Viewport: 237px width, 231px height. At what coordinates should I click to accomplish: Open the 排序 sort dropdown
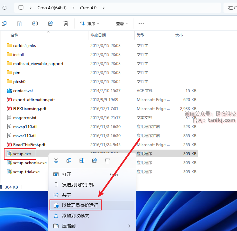(x=89, y=23)
